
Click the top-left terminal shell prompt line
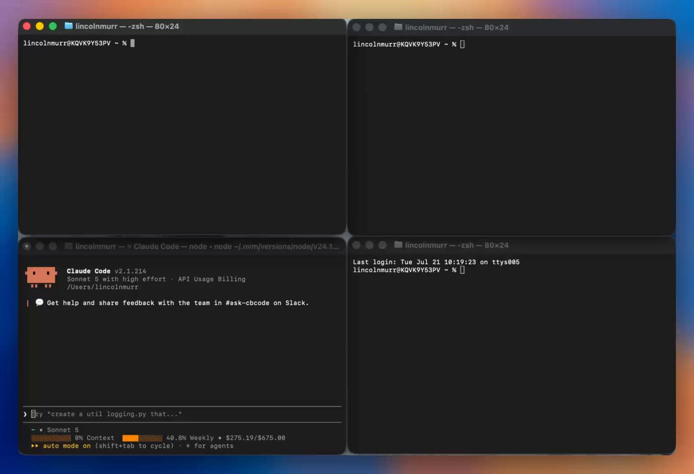79,43
